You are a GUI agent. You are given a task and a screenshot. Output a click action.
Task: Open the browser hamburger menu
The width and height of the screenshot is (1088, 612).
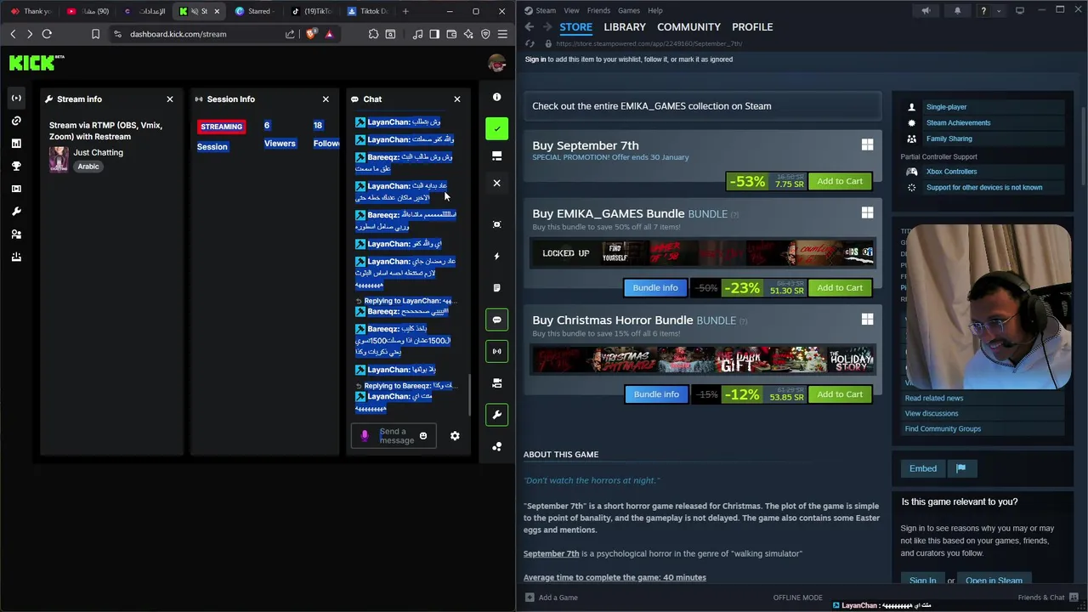click(x=502, y=34)
